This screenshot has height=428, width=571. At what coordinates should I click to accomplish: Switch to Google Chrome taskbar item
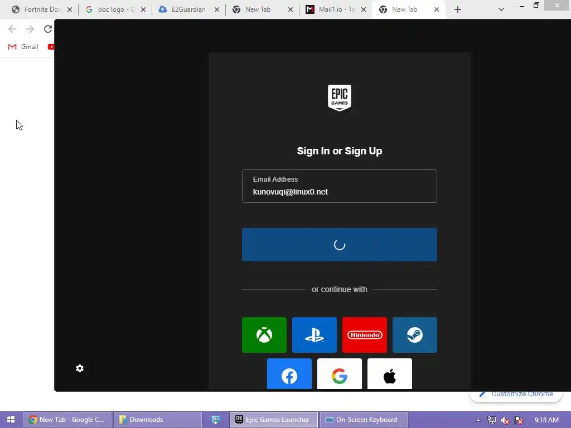(67, 420)
